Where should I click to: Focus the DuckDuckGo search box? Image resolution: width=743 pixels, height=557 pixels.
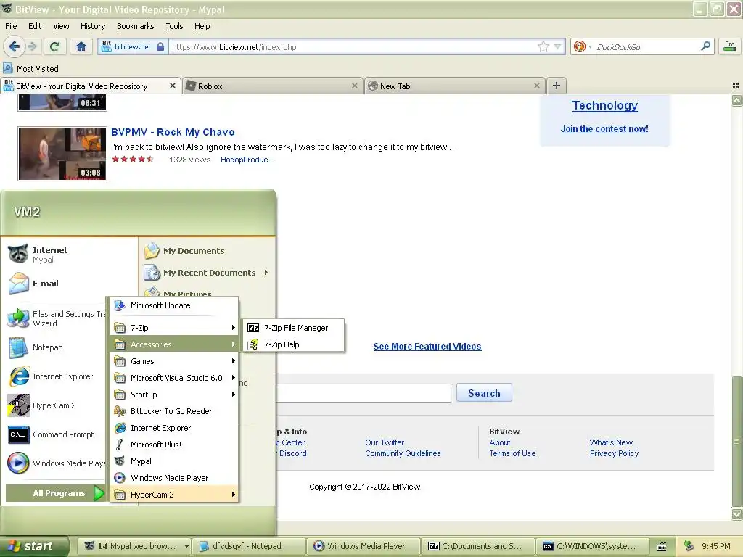tap(645, 46)
